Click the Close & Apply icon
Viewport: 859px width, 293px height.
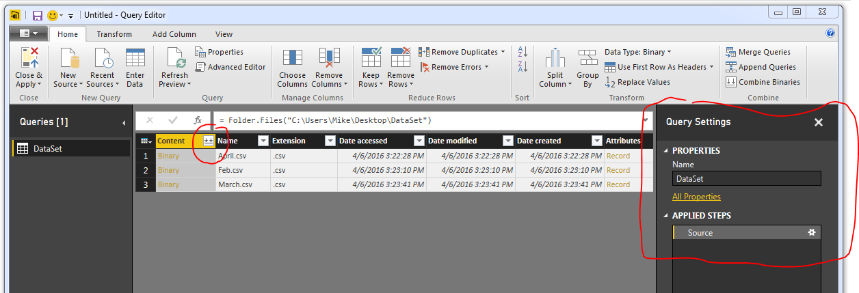coord(29,58)
